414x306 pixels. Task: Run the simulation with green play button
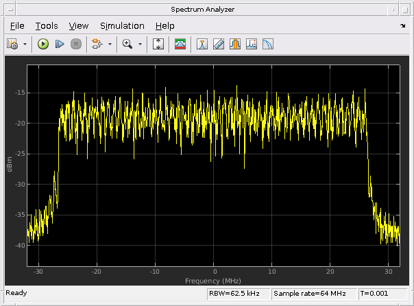point(43,44)
